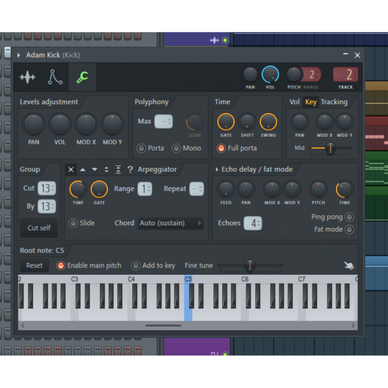Open the envelope/instrument settings tab
Screen dimensions: 388x388
[54, 77]
